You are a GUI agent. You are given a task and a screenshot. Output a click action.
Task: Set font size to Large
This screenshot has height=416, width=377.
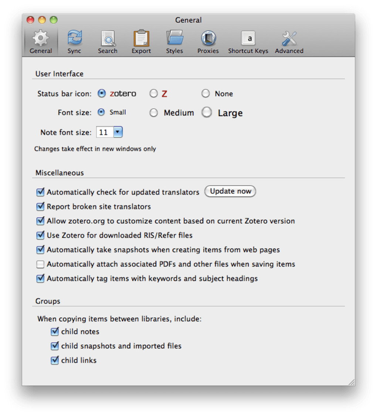point(207,112)
